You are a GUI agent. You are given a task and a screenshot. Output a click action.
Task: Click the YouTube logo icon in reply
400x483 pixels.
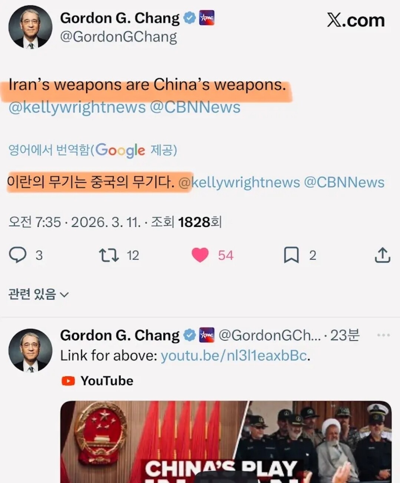[68, 380]
